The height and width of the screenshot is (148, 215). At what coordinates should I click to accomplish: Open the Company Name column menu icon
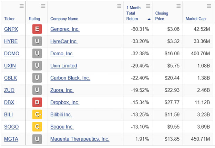[119, 6]
